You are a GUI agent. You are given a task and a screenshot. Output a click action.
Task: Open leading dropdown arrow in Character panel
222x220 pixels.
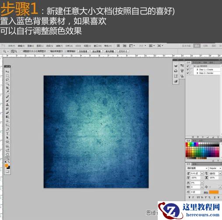(220, 174)
